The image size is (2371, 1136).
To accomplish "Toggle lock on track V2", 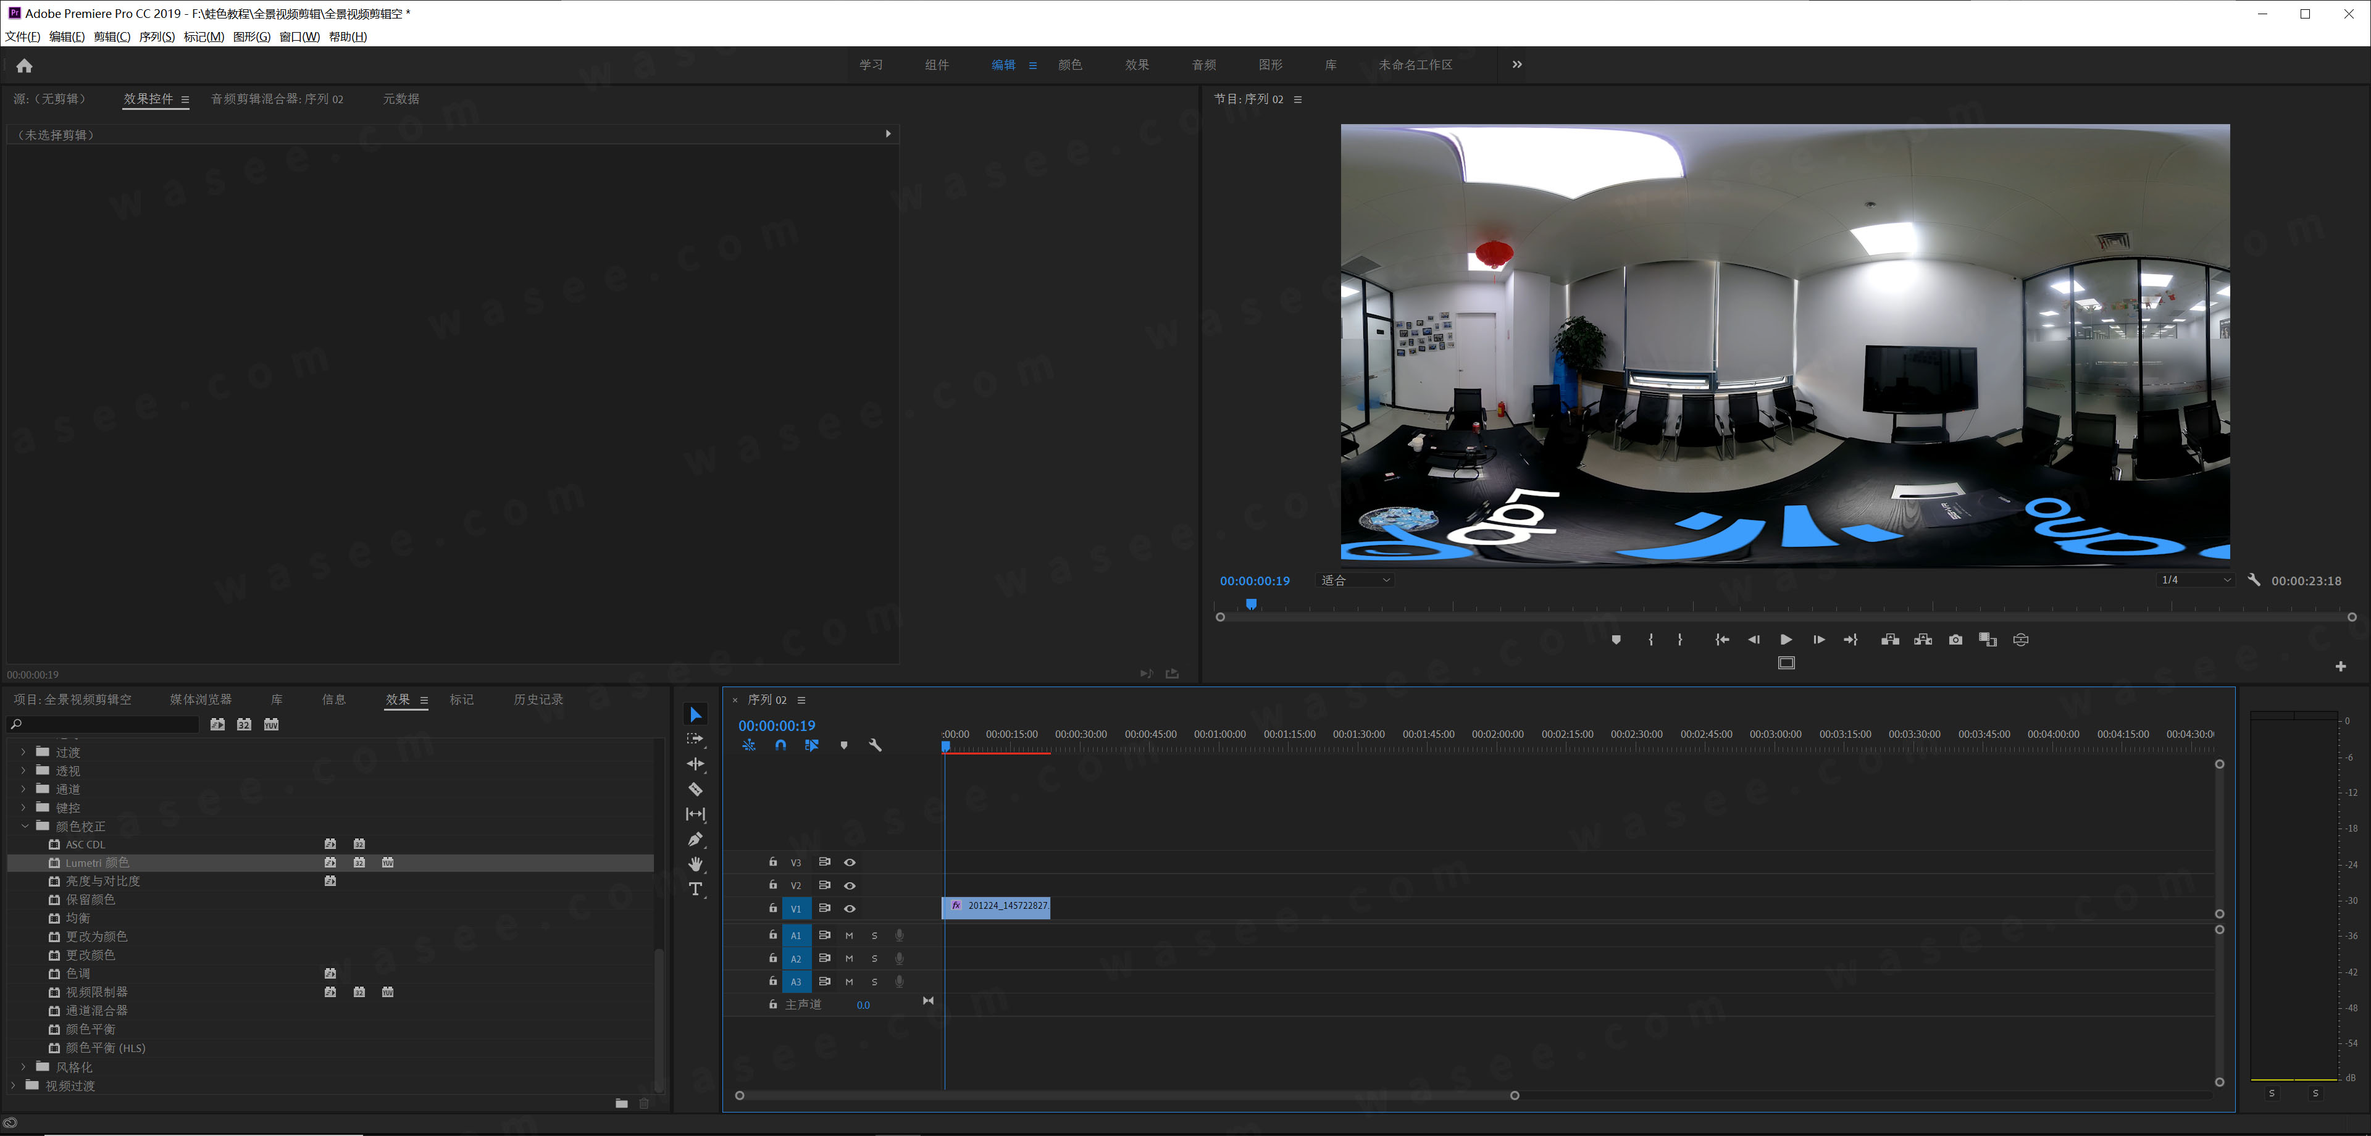I will (773, 885).
